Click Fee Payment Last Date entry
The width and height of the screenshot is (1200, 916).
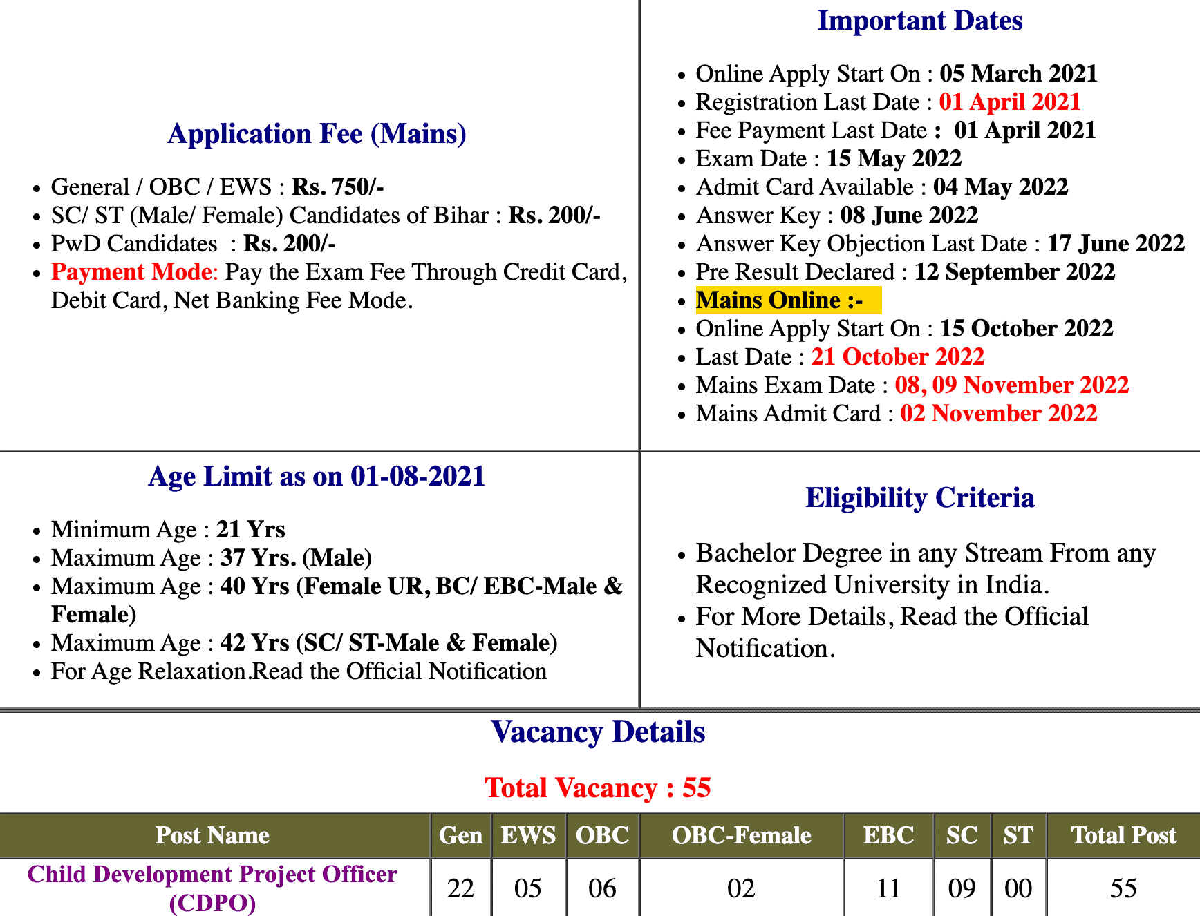pyautogui.click(x=895, y=131)
